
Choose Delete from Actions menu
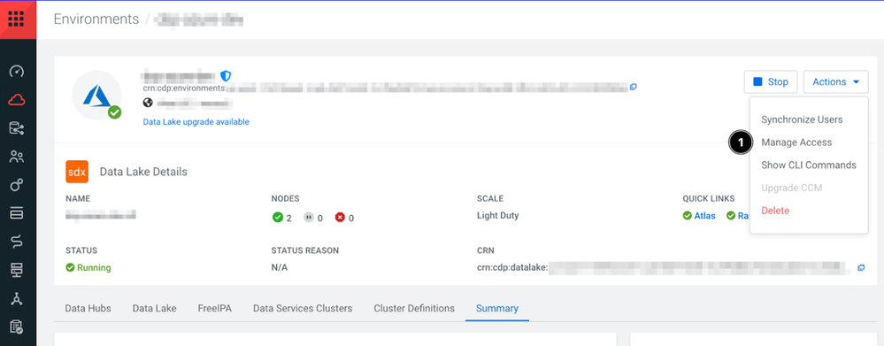[775, 211]
